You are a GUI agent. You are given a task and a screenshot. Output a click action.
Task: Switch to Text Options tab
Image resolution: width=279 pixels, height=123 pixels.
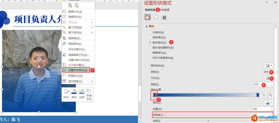[x=164, y=10]
